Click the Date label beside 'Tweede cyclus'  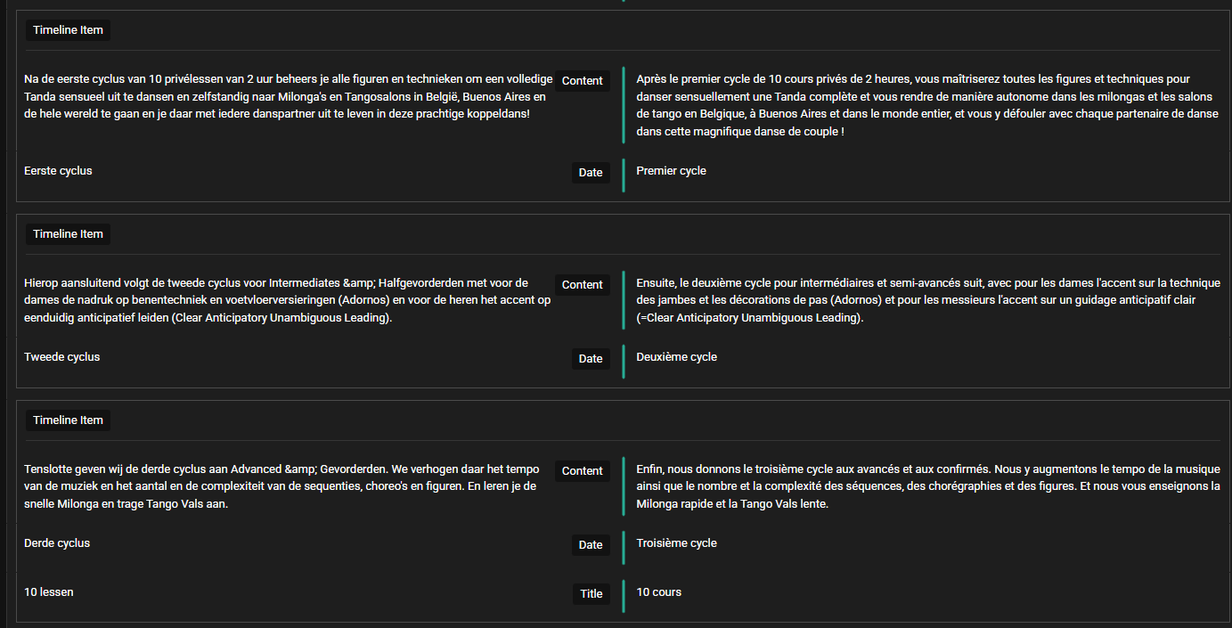pyautogui.click(x=591, y=359)
